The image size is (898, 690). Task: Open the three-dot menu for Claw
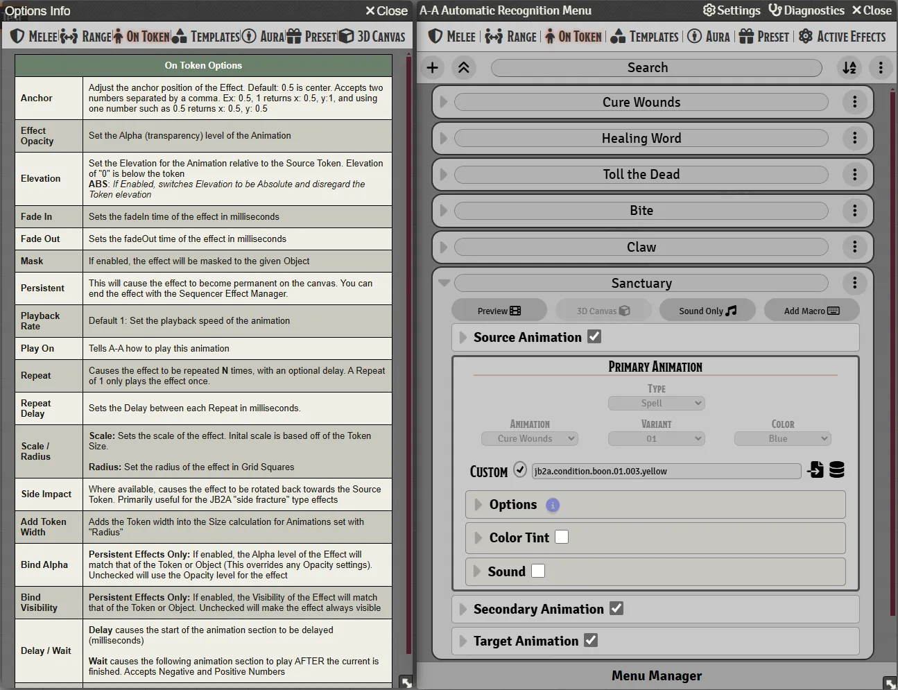[855, 247]
